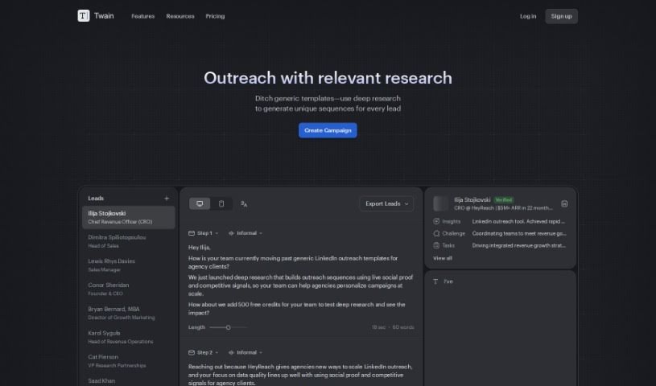Click Ilija Stojkovski's profile avatar
The image size is (656, 386).
point(440,203)
